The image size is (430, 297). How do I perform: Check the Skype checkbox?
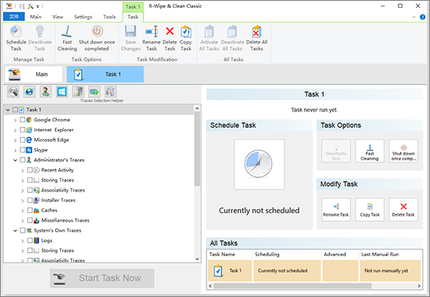pos(22,150)
